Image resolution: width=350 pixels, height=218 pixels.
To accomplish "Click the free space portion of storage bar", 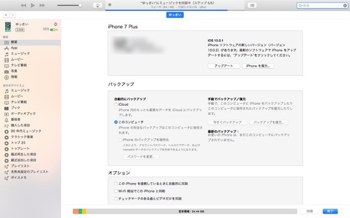I will (191, 211).
